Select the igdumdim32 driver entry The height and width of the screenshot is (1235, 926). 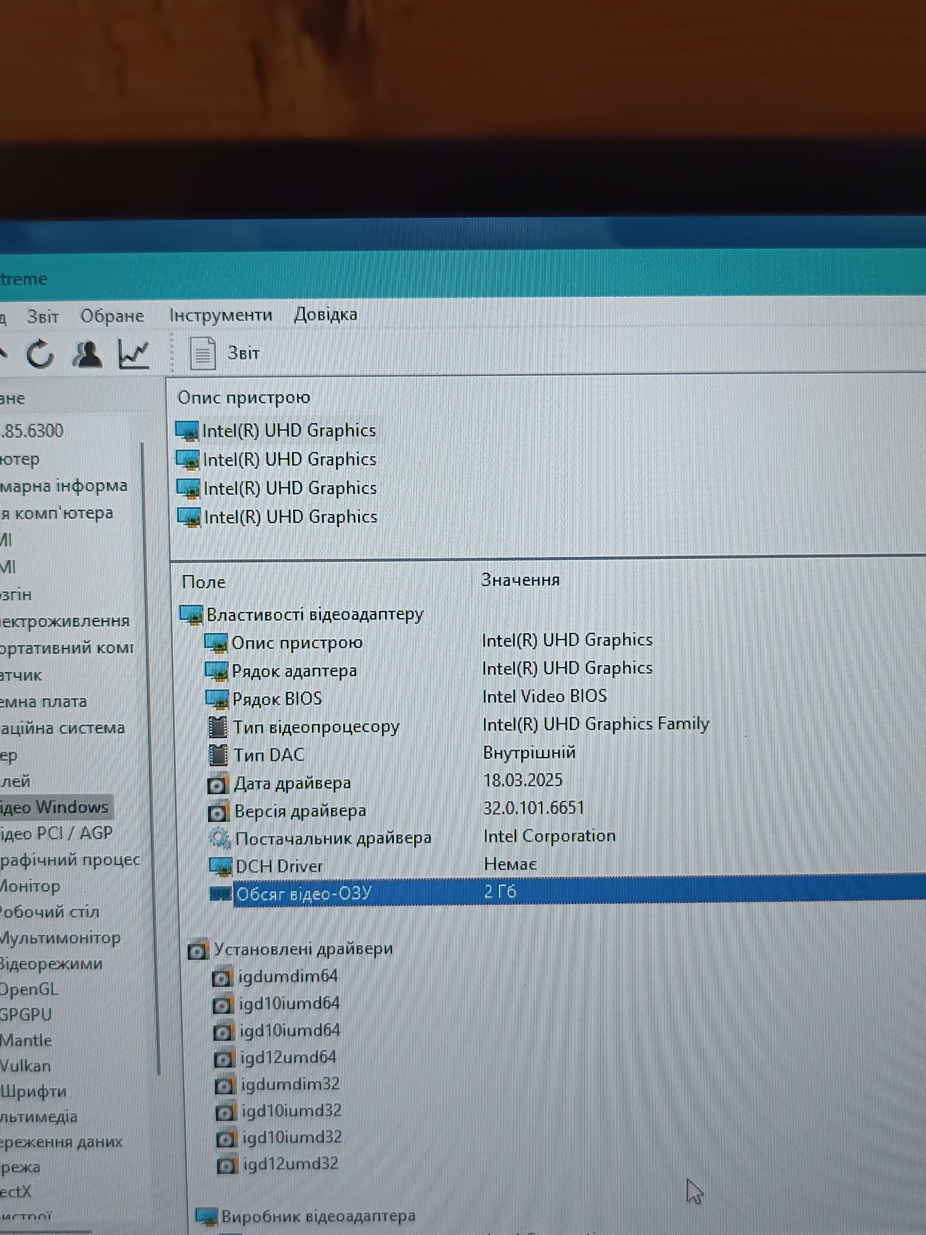pyautogui.click(x=290, y=1085)
